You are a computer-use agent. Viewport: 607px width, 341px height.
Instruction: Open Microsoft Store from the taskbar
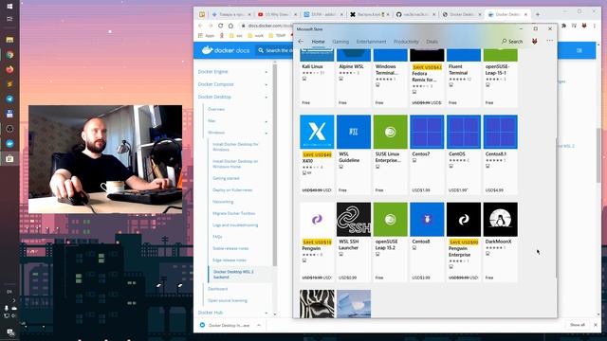[x=9, y=158]
